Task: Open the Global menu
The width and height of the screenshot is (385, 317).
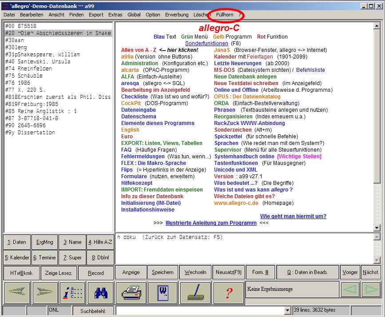Action: click(x=134, y=15)
